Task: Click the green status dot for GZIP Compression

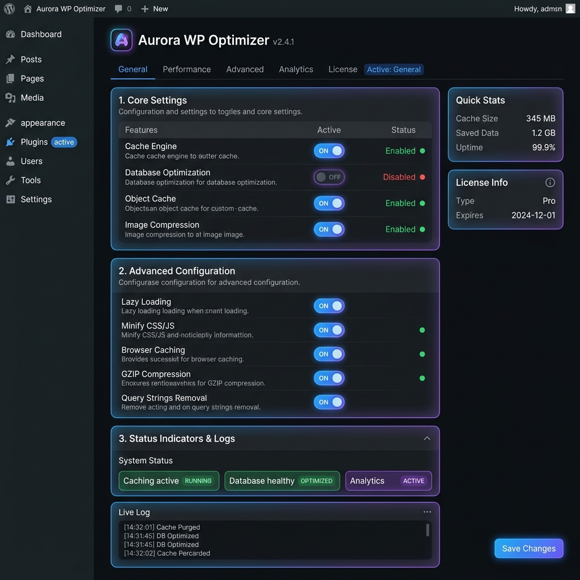Action: coord(422,378)
